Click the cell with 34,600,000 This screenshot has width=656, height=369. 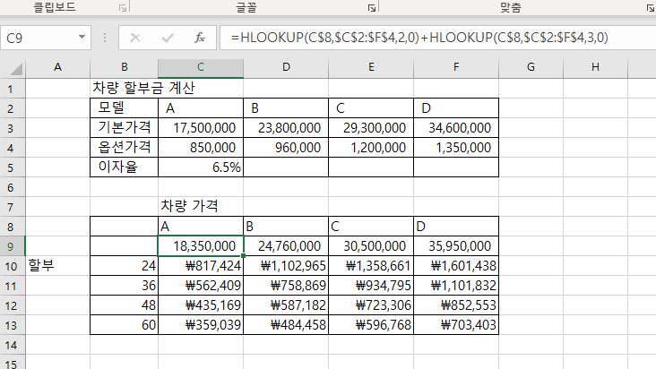pos(456,128)
